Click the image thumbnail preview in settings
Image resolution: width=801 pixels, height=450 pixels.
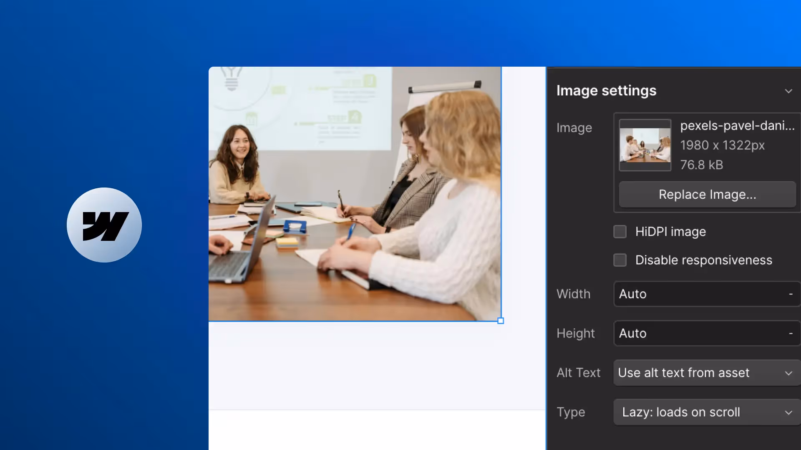tap(645, 145)
